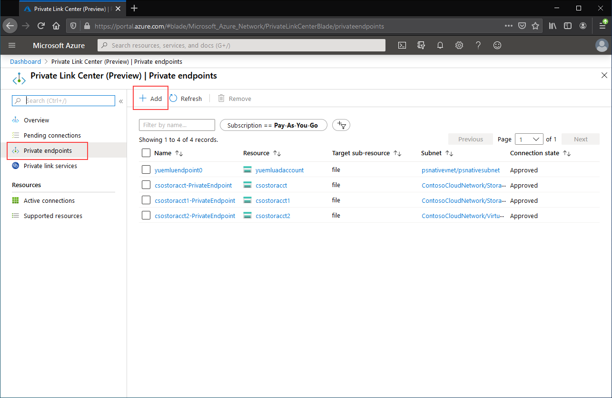Open the Directory + subscription filter icon
This screenshot has height=398, width=612.
tap(421, 45)
